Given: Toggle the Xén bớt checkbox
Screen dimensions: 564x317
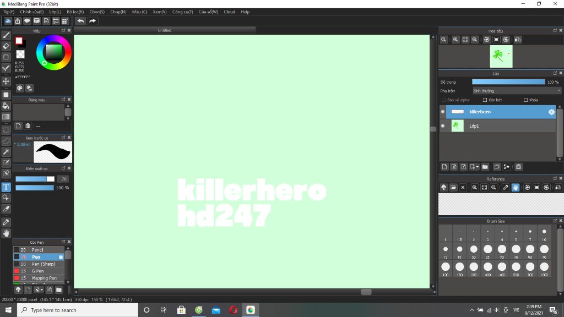Looking at the screenshot, I should [x=485, y=100].
